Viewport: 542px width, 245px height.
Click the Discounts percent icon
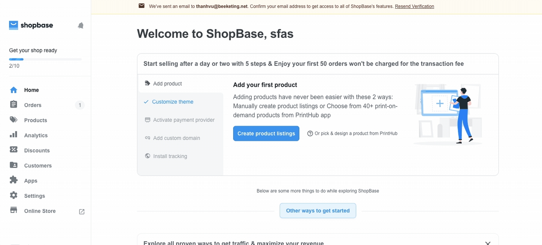[x=14, y=150]
